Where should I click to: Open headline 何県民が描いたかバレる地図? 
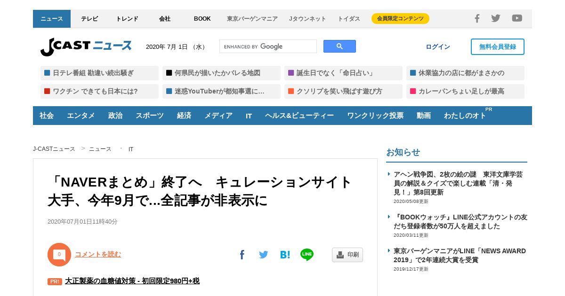(221, 73)
